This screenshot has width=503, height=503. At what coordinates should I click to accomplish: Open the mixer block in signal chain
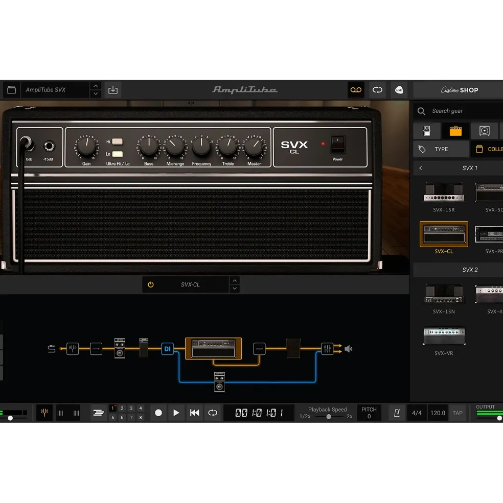[327, 349]
